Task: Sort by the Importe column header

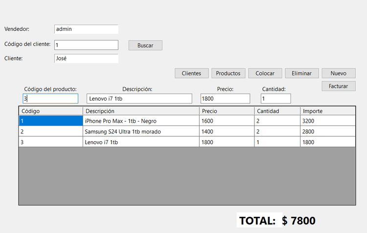Action: point(328,111)
